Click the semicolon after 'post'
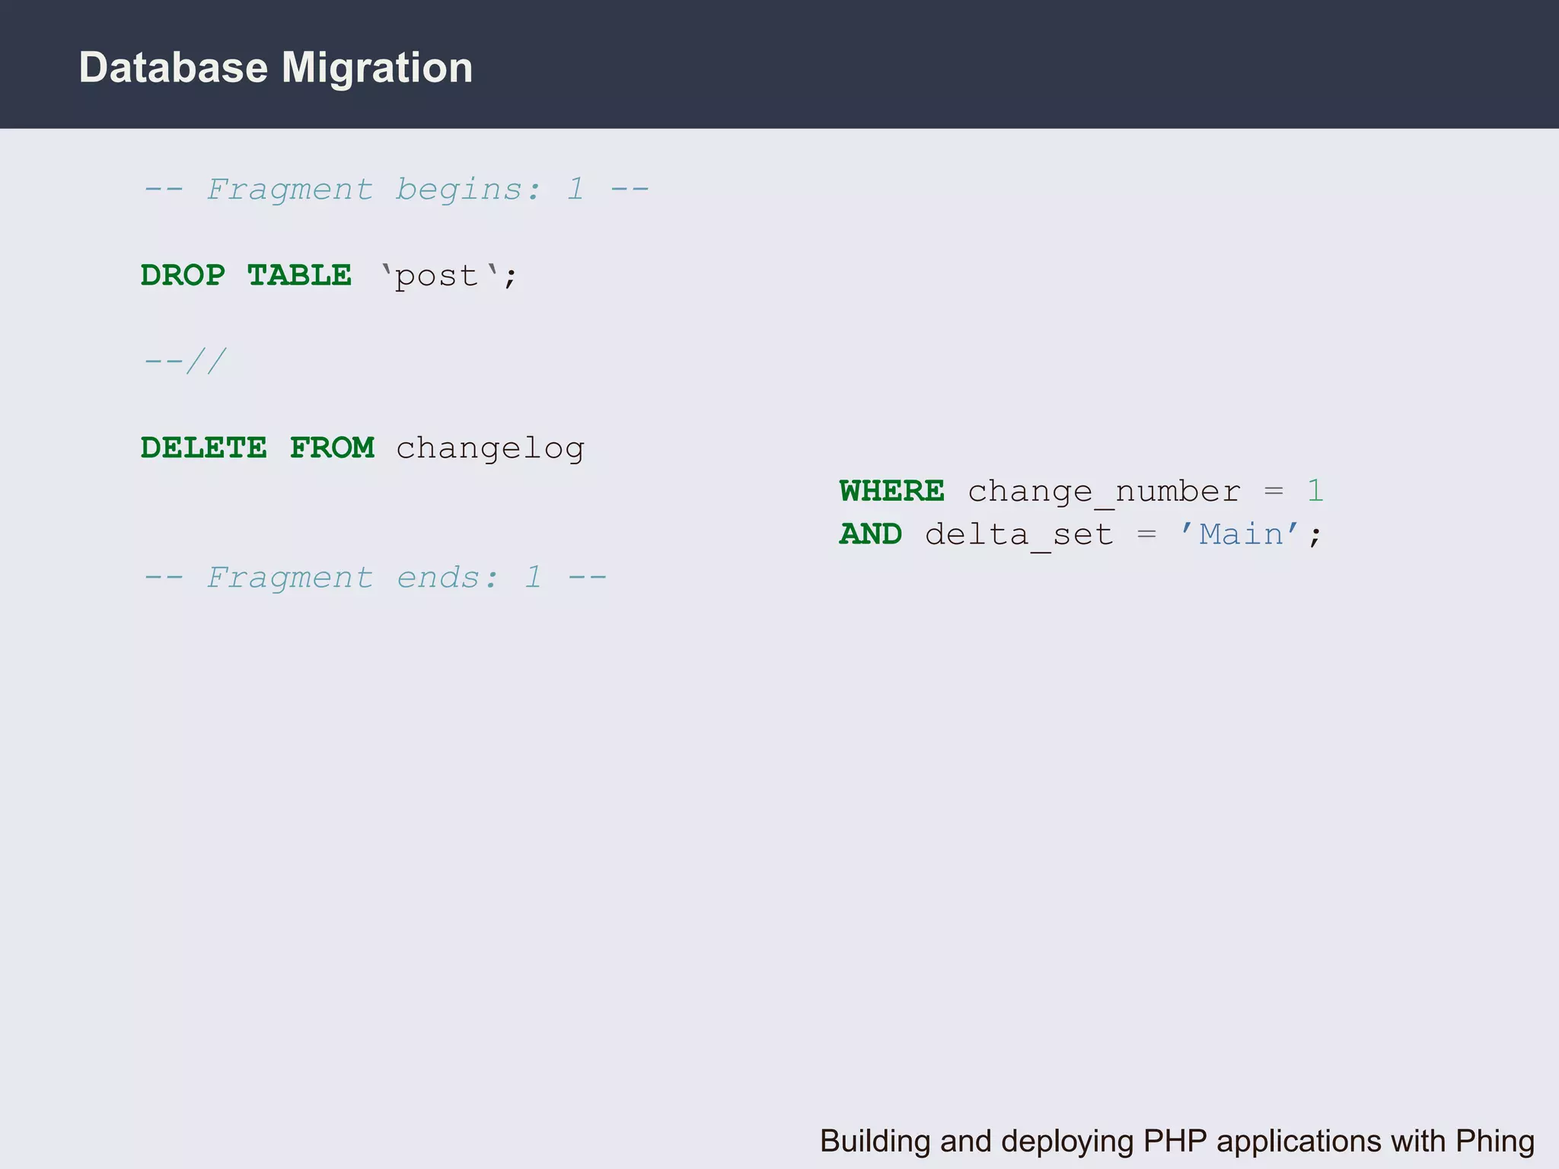1559x1169 pixels. [510, 277]
